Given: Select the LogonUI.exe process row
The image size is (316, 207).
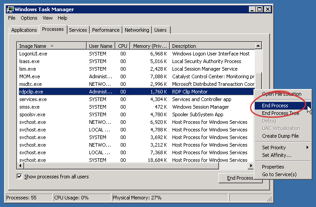Looking at the screenshot, I should click(136, 54).
